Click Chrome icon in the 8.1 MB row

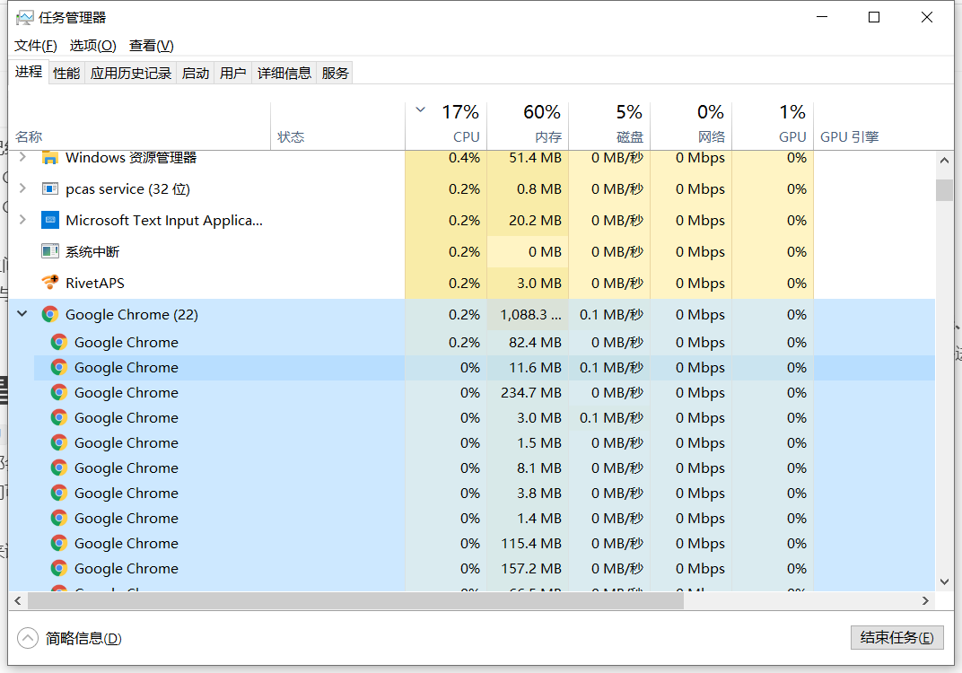point(59,468)
